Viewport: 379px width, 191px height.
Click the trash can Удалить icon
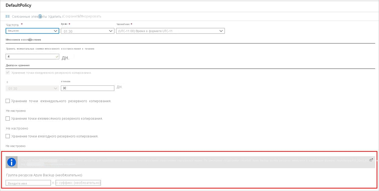(40, 16)
